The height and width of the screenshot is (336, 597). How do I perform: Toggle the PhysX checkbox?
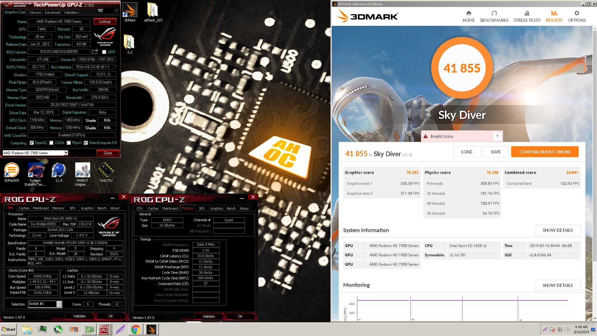click(x=69, y=143)
